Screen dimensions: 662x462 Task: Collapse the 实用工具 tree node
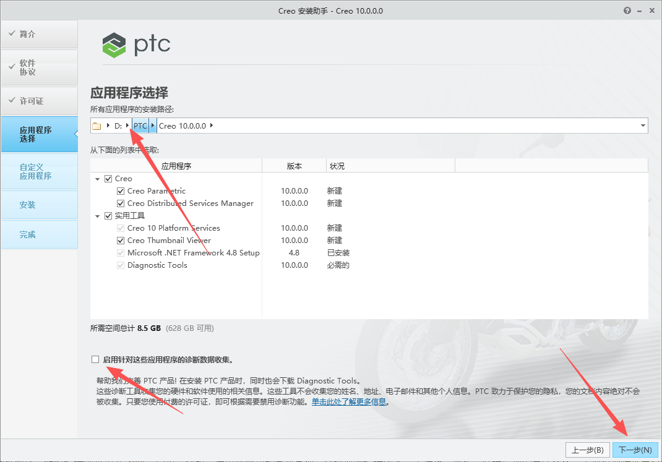98,215
